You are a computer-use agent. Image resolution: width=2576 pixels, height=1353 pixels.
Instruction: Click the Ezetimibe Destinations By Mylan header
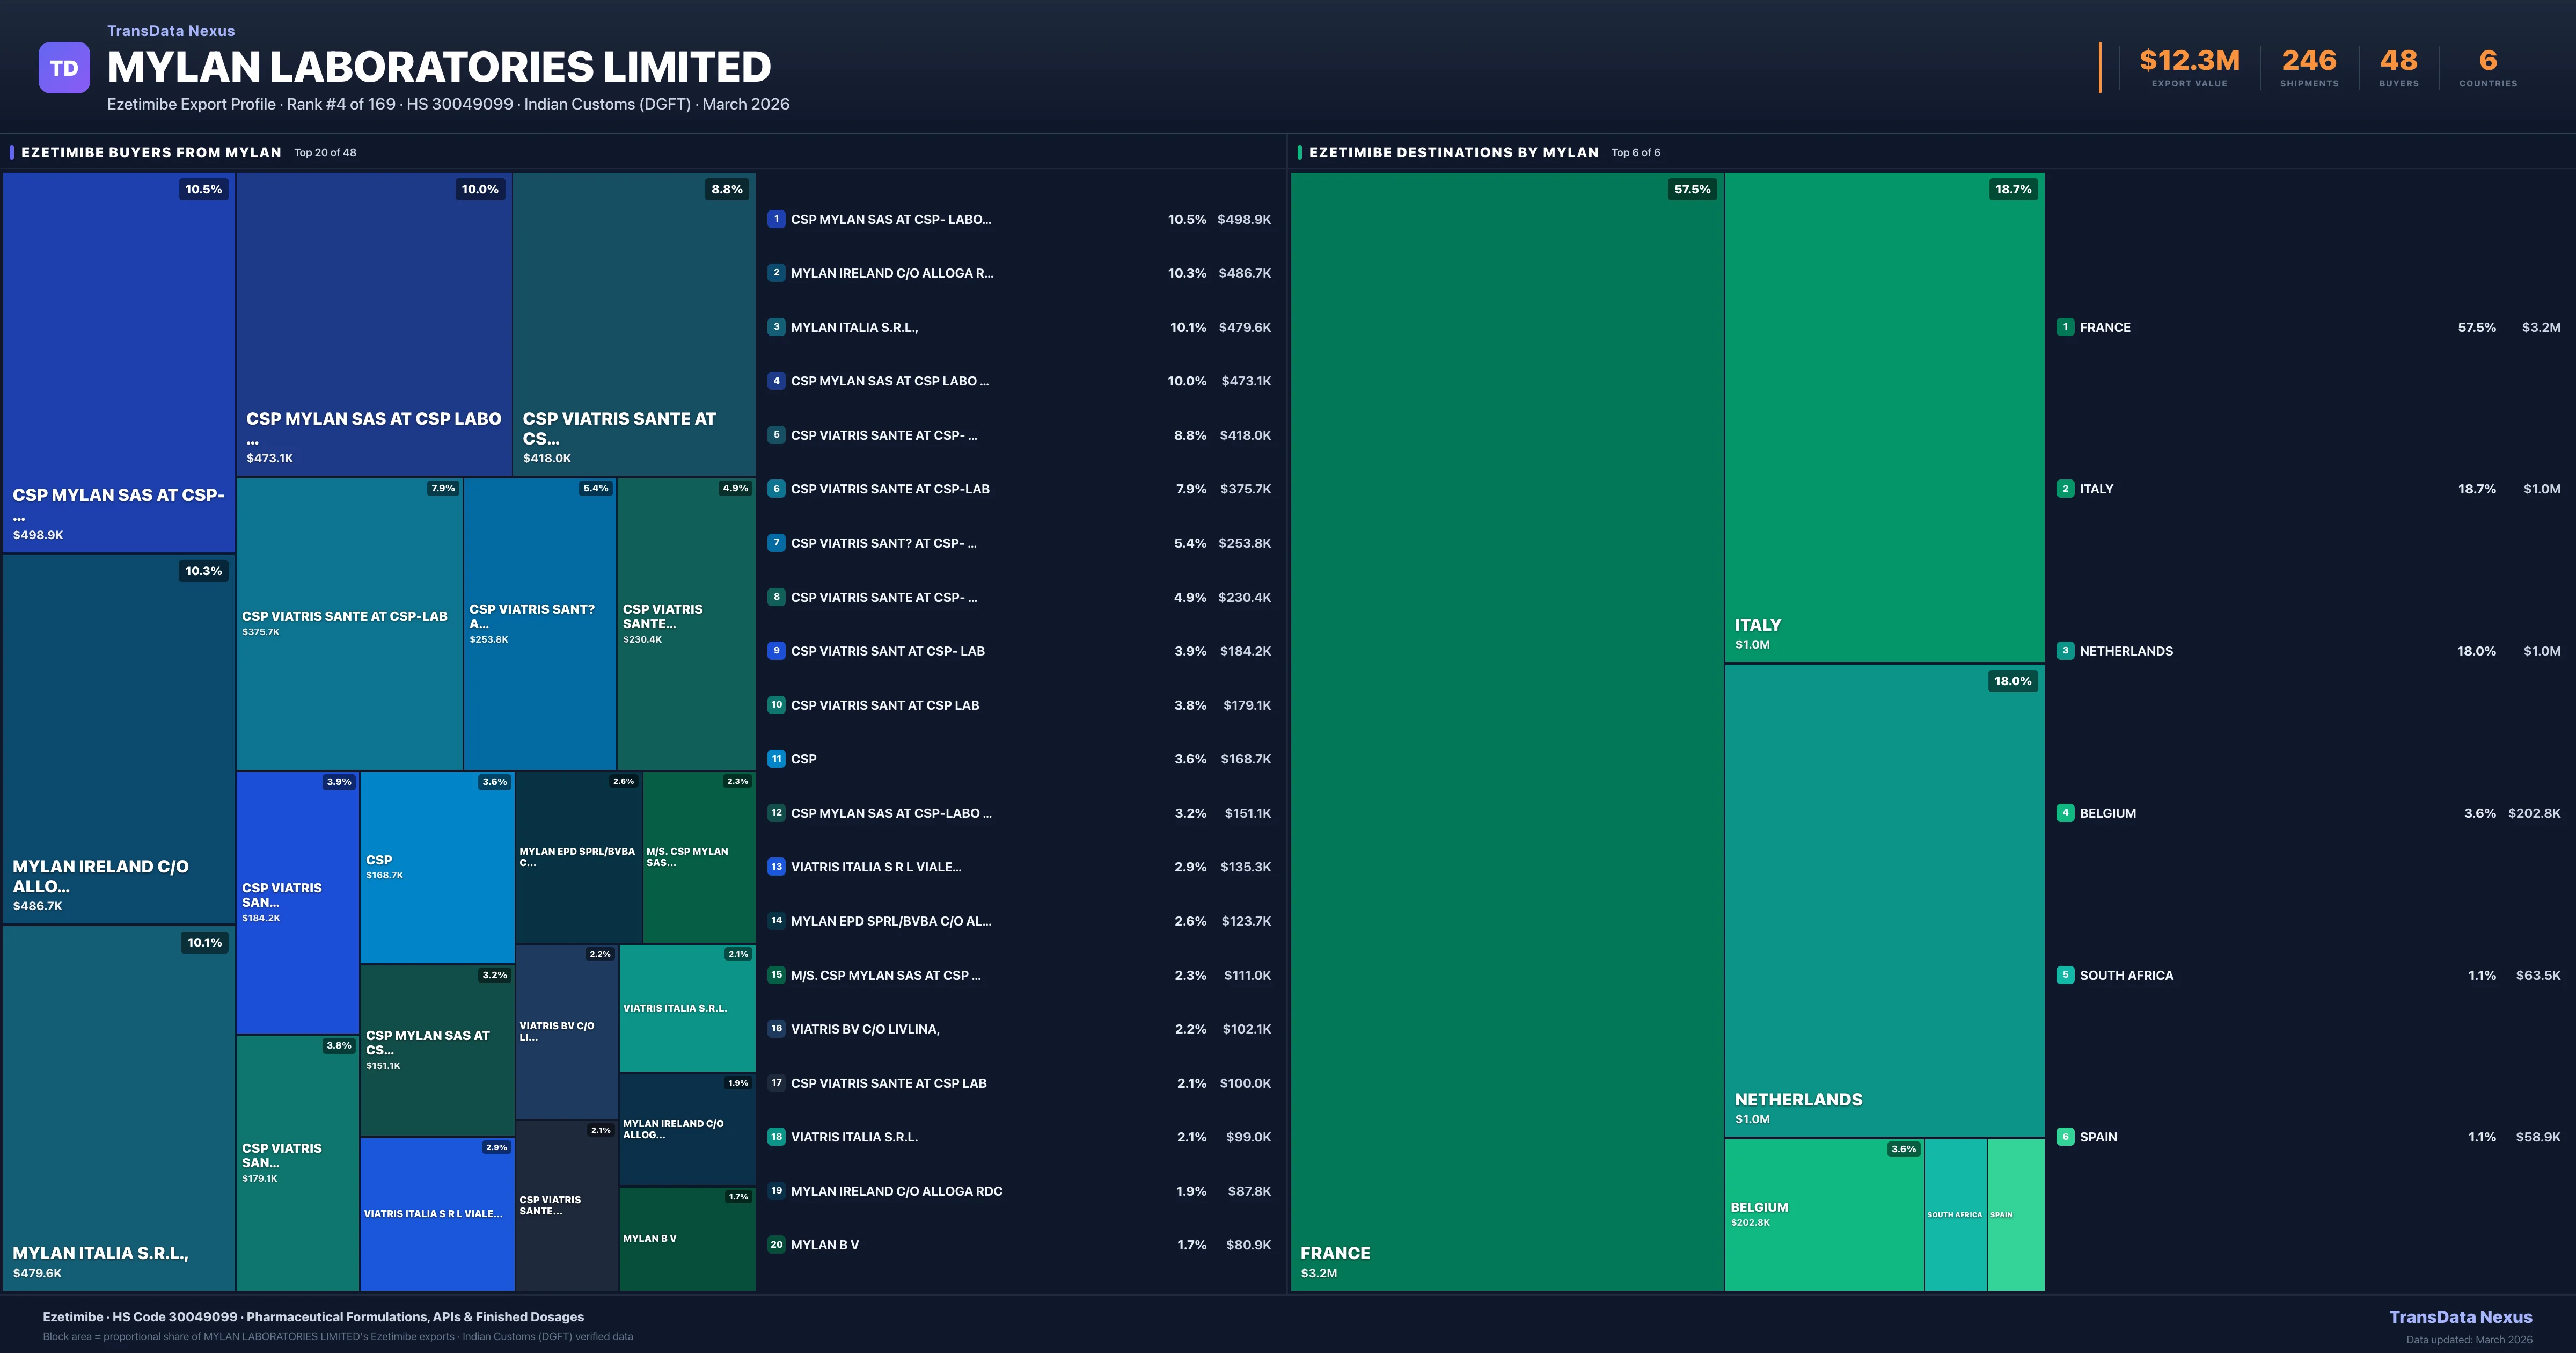point(1453,152)
